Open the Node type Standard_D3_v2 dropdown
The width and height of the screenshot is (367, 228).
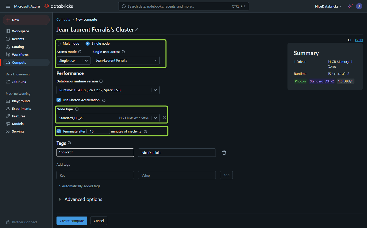pos(108,118)
